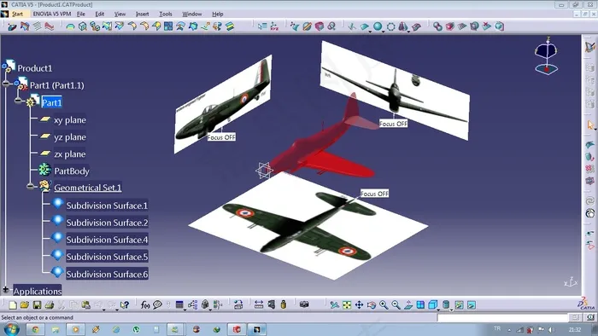Toggle Focus OFF label on left image
This screenshot has height=336, width=598.
221,137
